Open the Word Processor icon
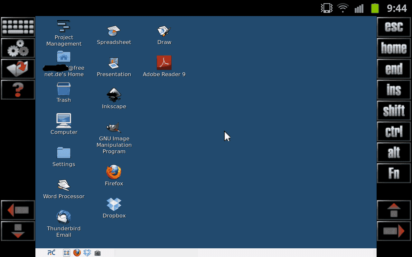Screen dimensions: 412x257 tap(64, 185)
